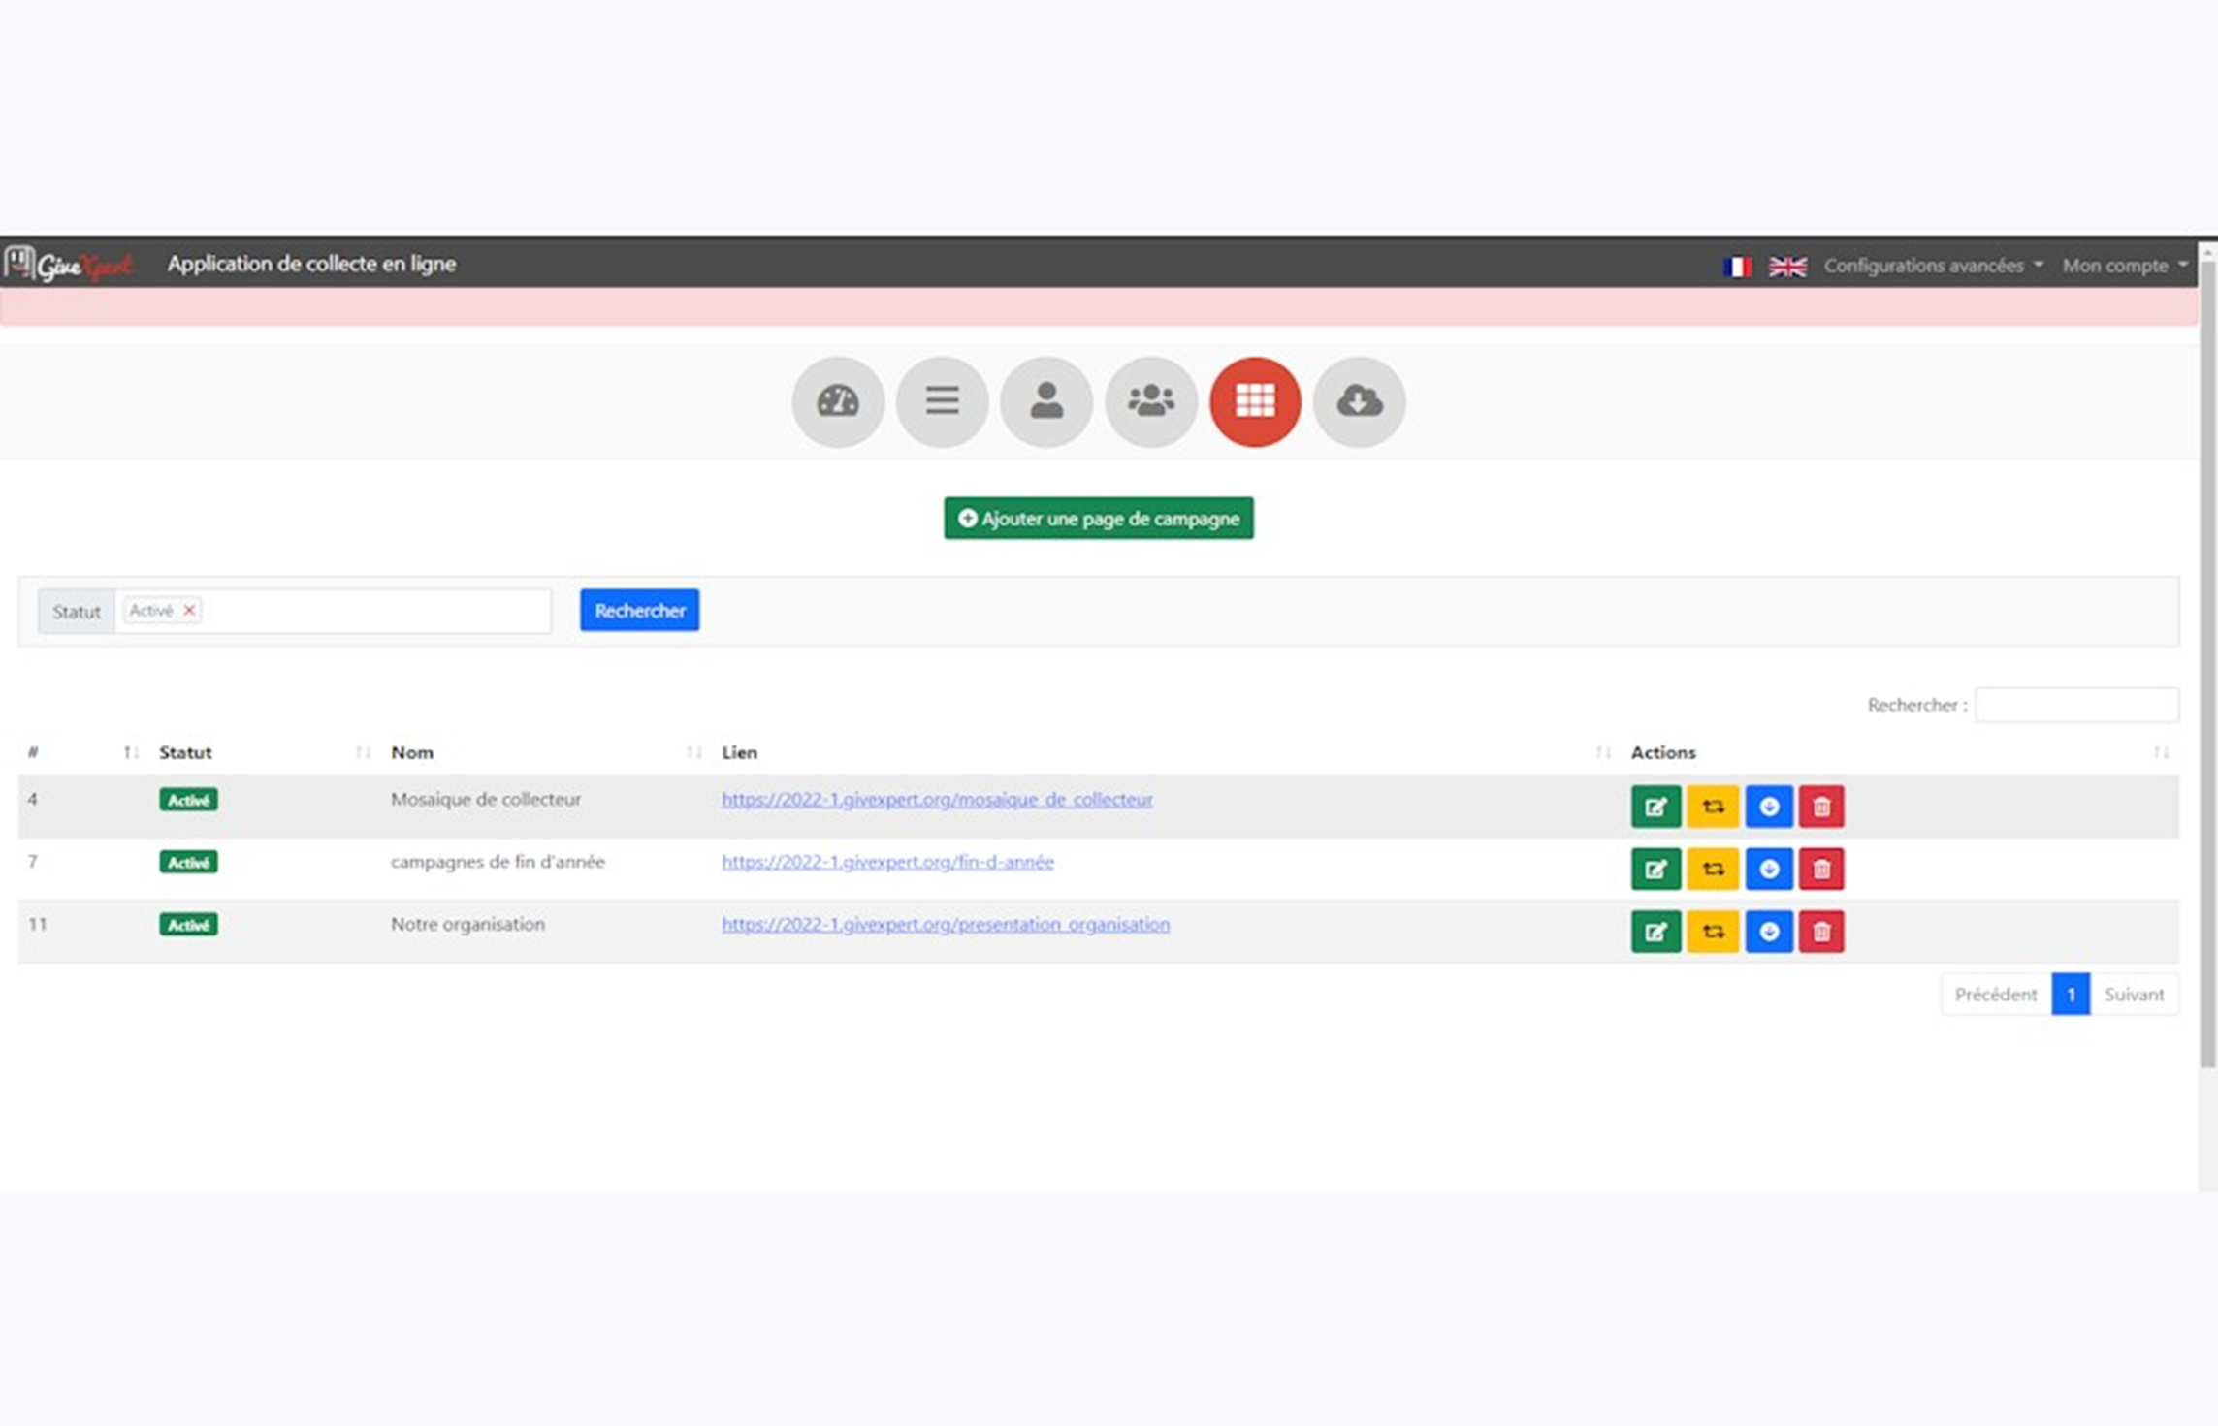Viewport: 2218px width, 1426px height.
Task: Open the fin-d-année campaign link
Action: point(887,862)
